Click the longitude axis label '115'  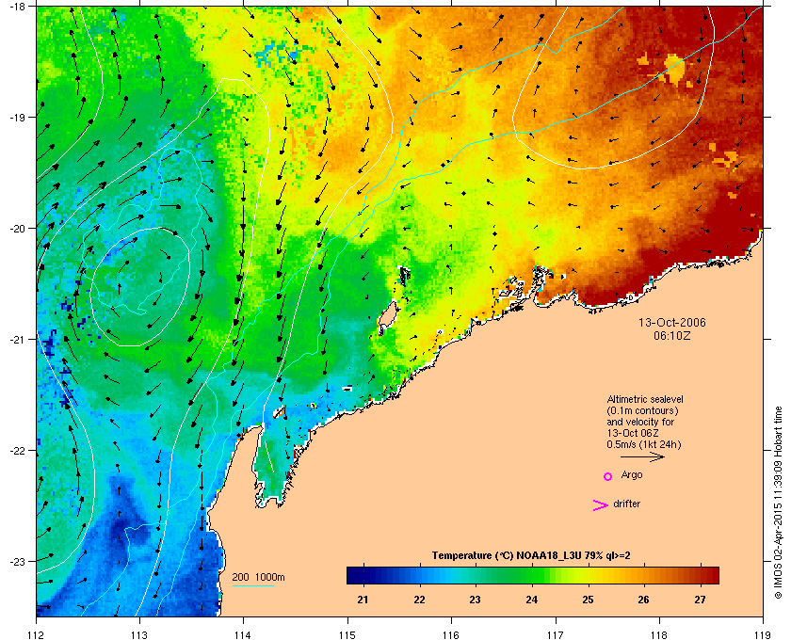[x=347, y=635]
